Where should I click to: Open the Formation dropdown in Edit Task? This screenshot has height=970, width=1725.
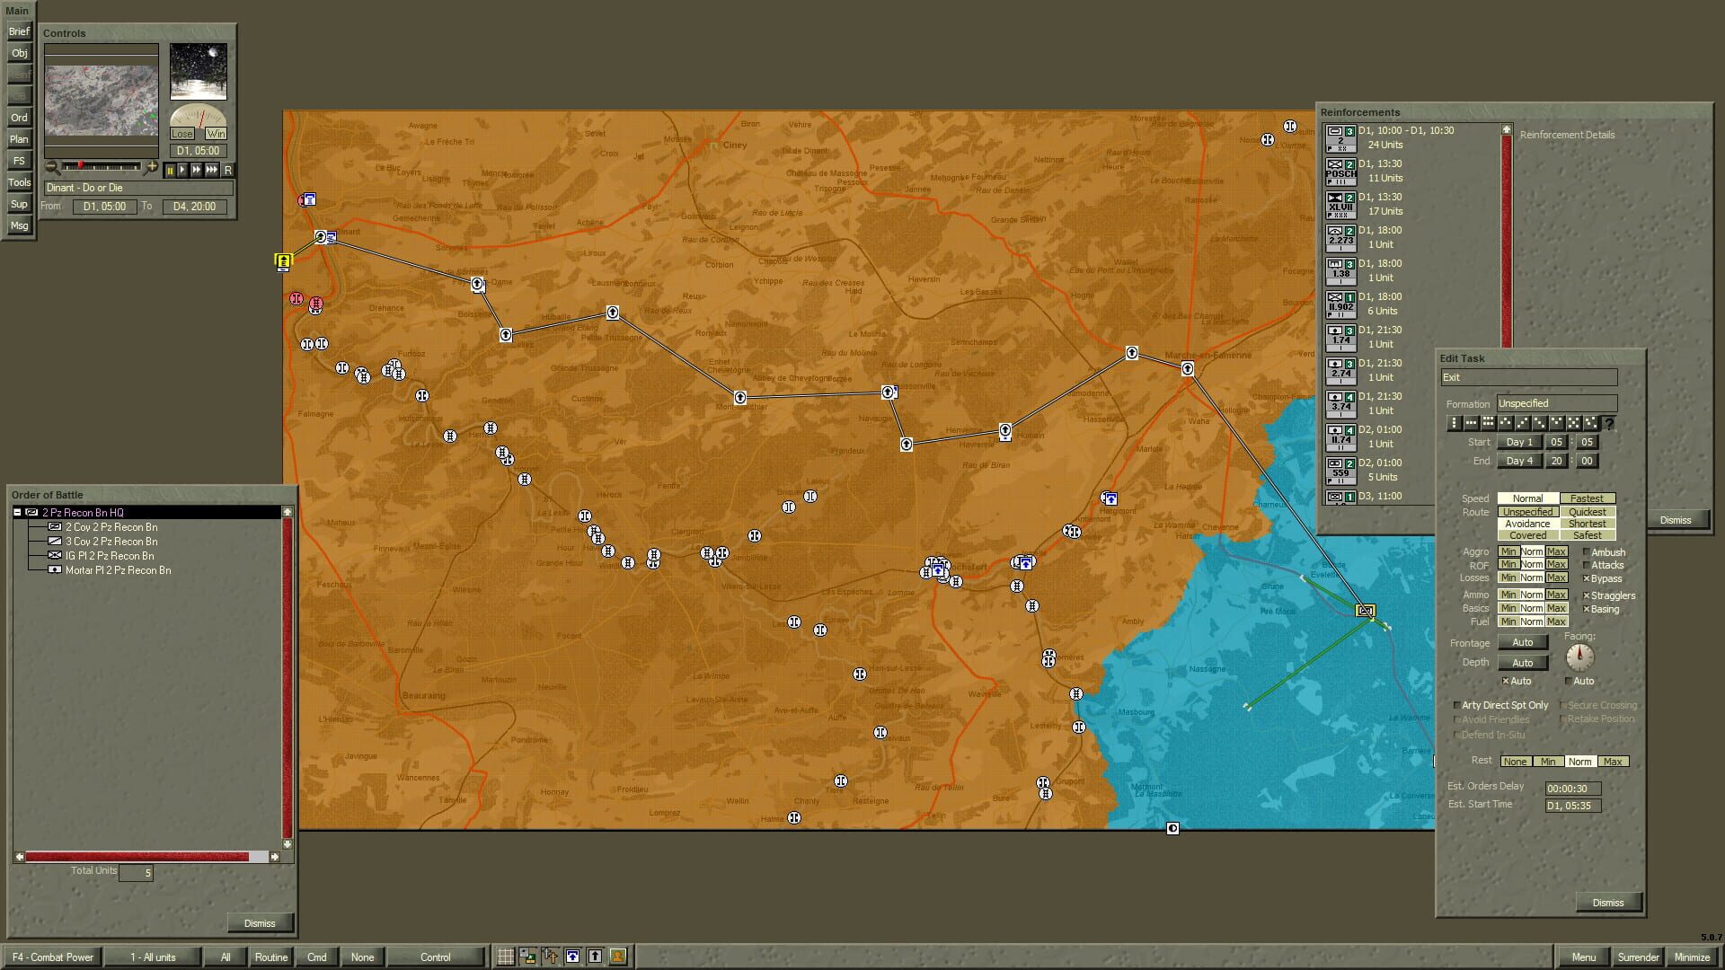click(1555, 403)
